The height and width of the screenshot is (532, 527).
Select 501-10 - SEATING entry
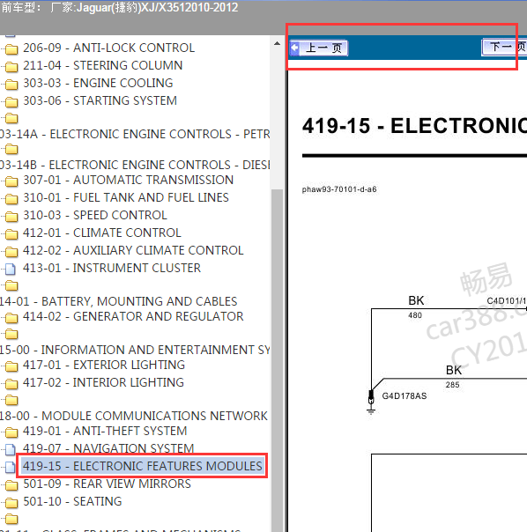point(72,501)
